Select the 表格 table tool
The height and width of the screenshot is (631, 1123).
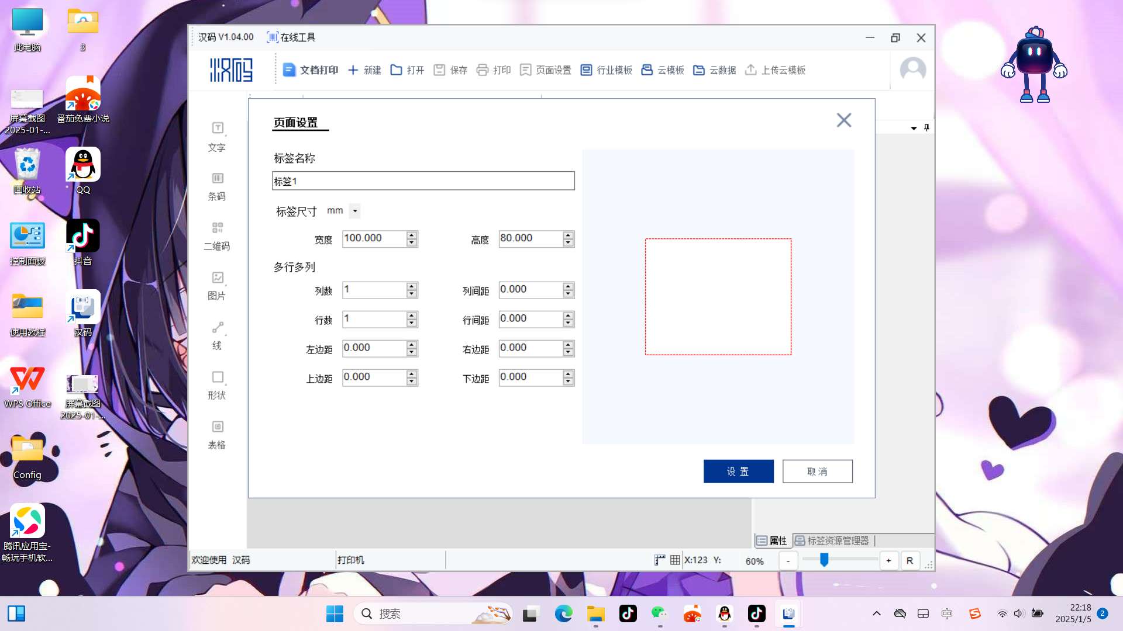pos(217,435)
